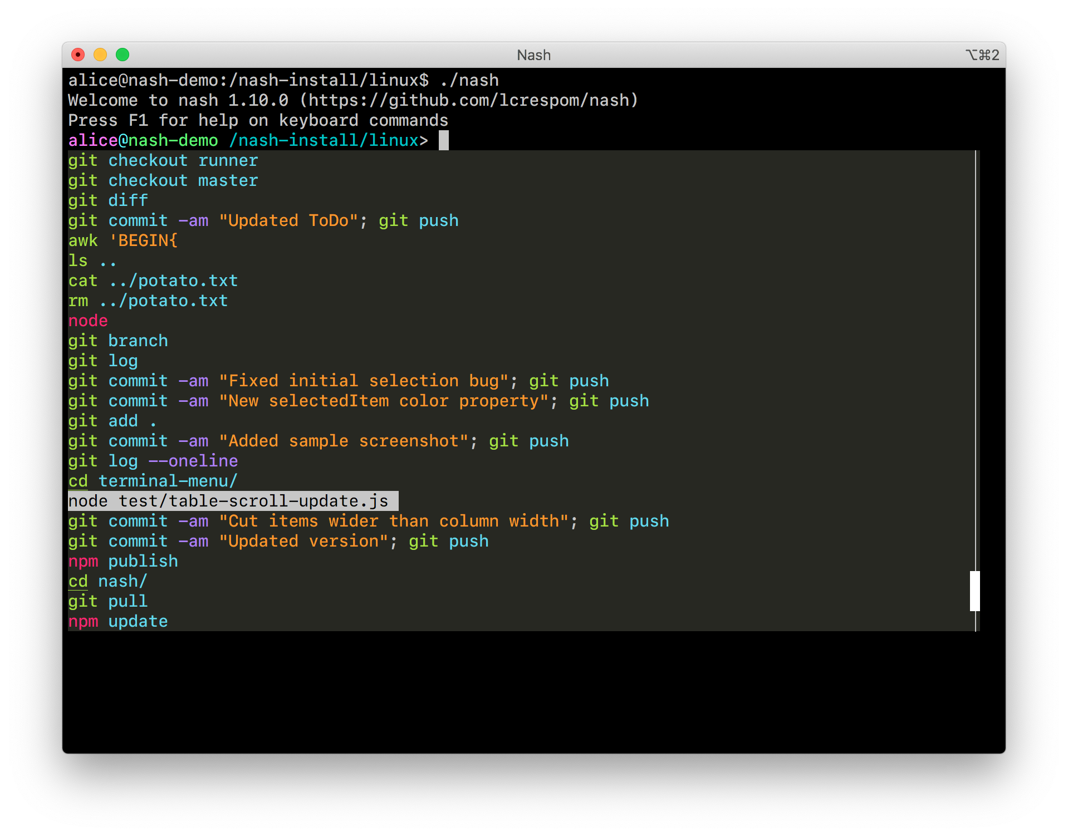This screenshot has height=836, width=1068.
Task: Select 'git log --oneline' entry
Action: click(x=153, y=461)
